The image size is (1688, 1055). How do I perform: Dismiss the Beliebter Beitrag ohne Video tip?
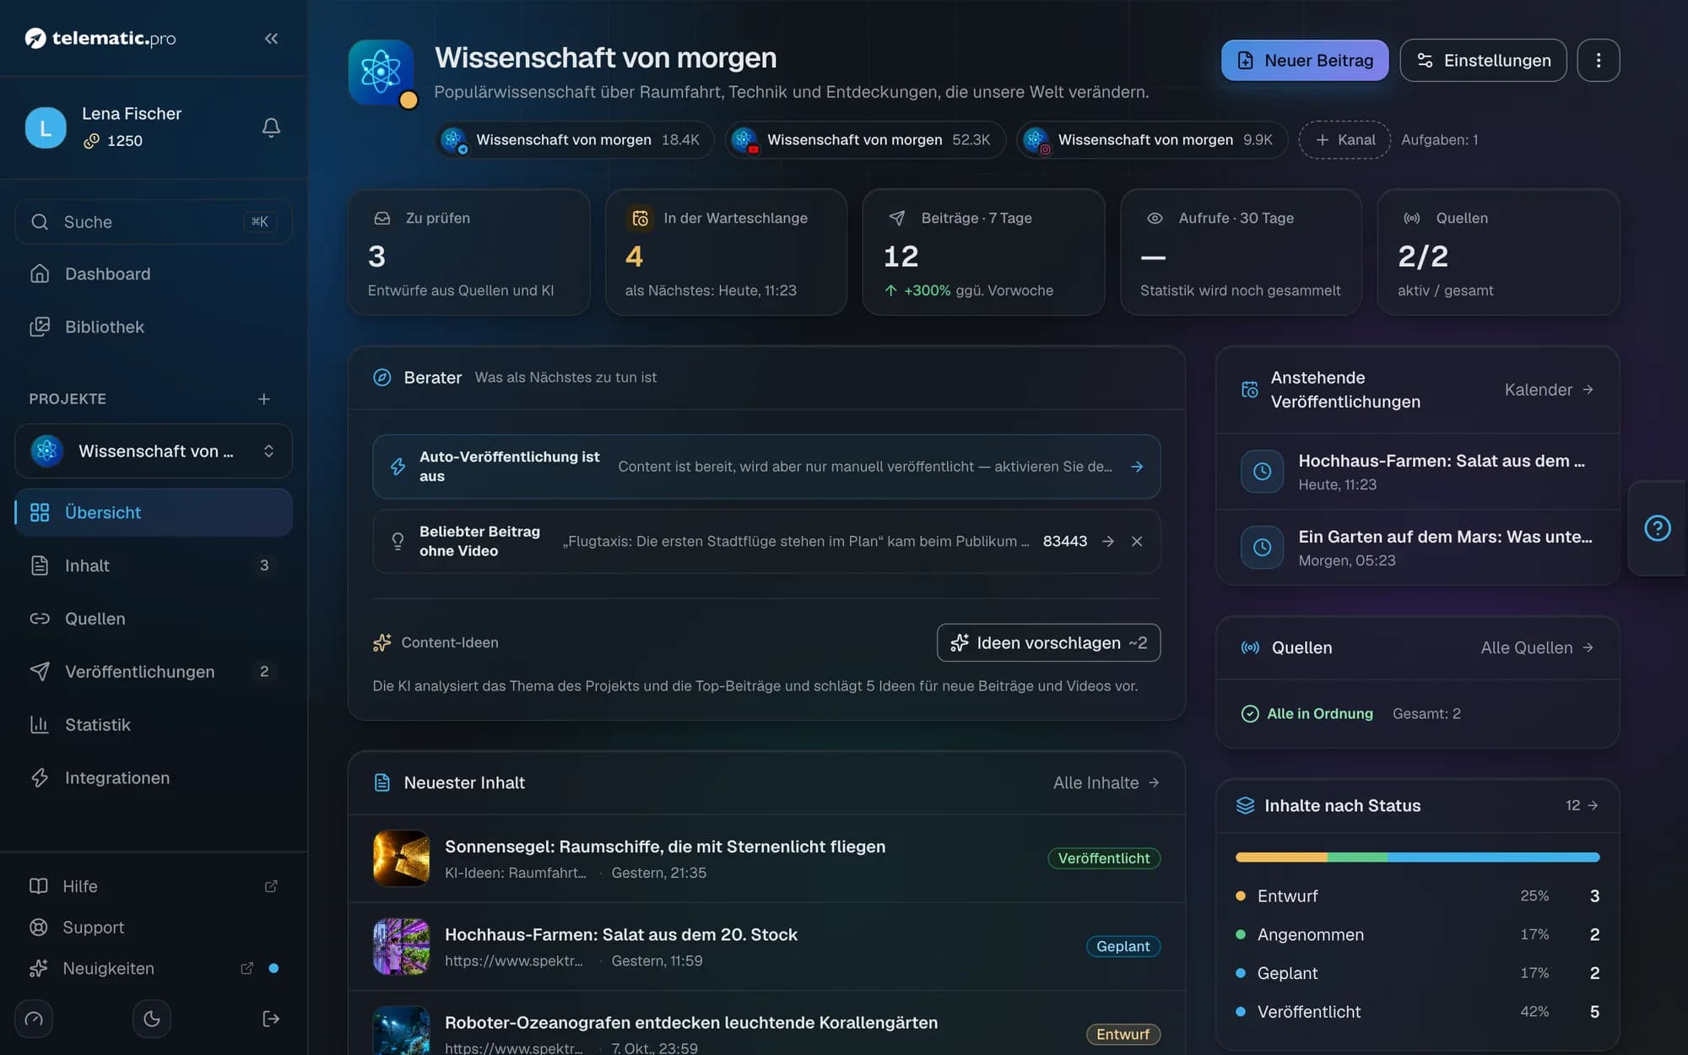tap(1137, 541)
